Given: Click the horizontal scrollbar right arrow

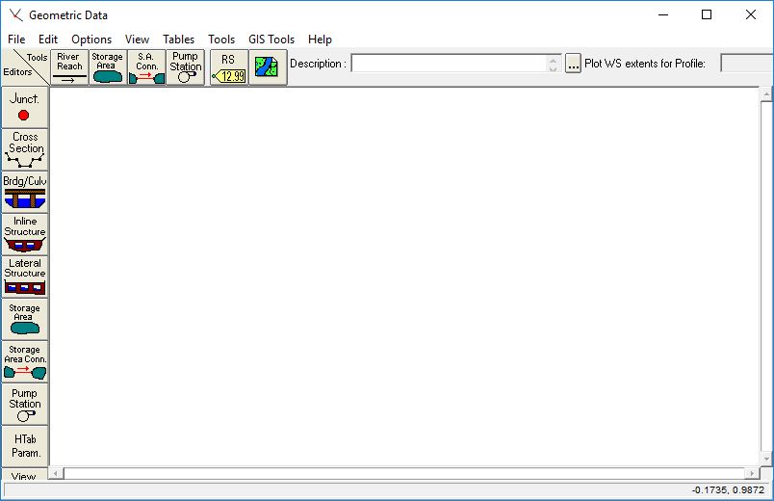Looking at the screenshot, I should pos(752,473).
